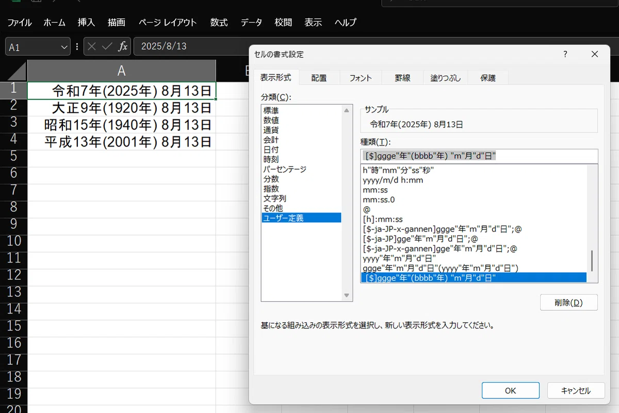Switch to the 罫線 tab
The image size is (619, 413).
402,78
